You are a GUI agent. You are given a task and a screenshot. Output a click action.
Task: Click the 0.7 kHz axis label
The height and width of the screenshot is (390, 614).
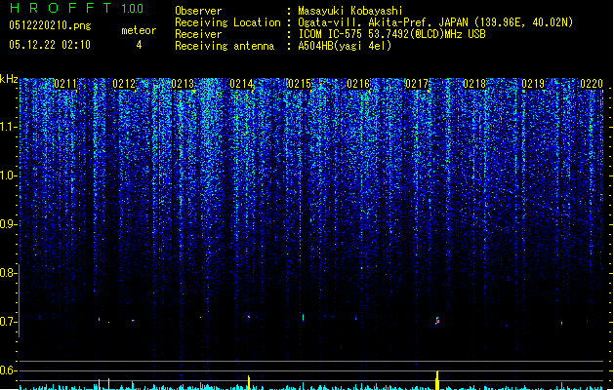(9, 322)
